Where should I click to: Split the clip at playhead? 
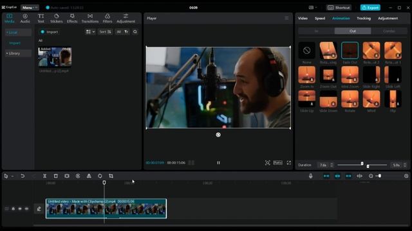[x=44, y=176]
